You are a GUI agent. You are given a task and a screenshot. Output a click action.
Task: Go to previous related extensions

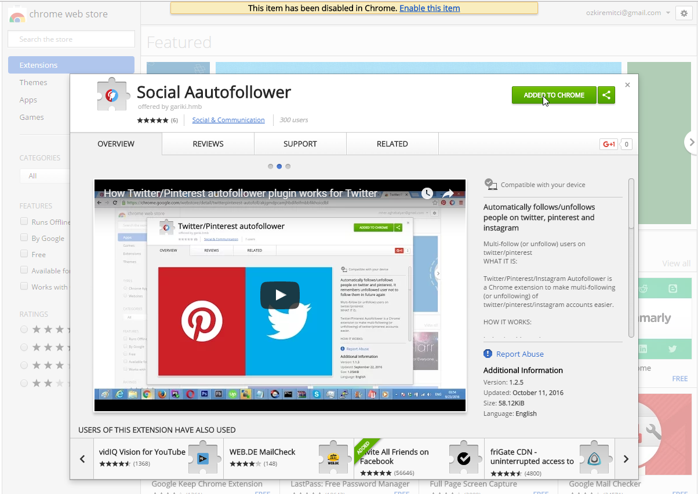click(x=82, y=459)
